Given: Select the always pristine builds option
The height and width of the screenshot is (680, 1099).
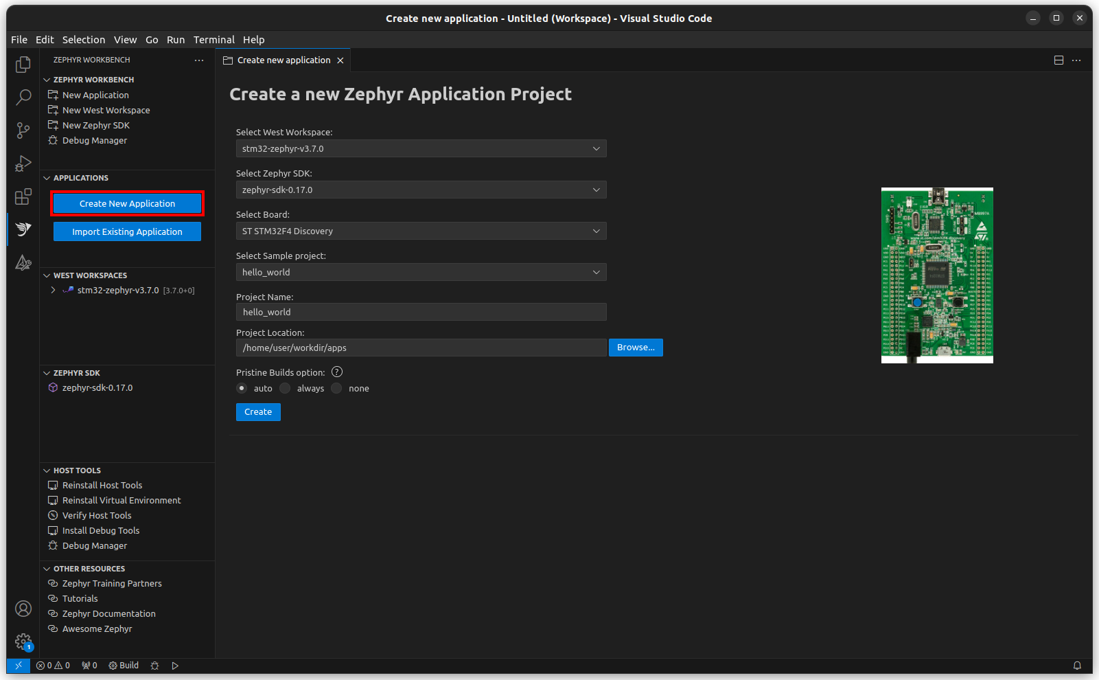Looking at the screenshot, I should pos(285,388).
